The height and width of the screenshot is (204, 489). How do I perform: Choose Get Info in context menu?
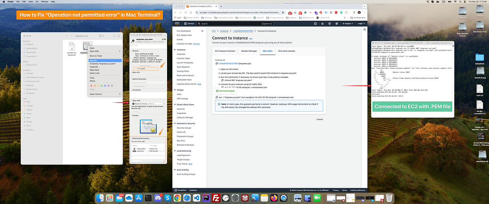click(105, 60)
